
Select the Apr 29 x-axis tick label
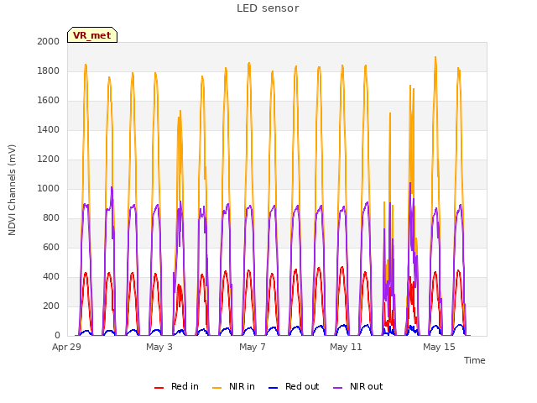(66, 347)
